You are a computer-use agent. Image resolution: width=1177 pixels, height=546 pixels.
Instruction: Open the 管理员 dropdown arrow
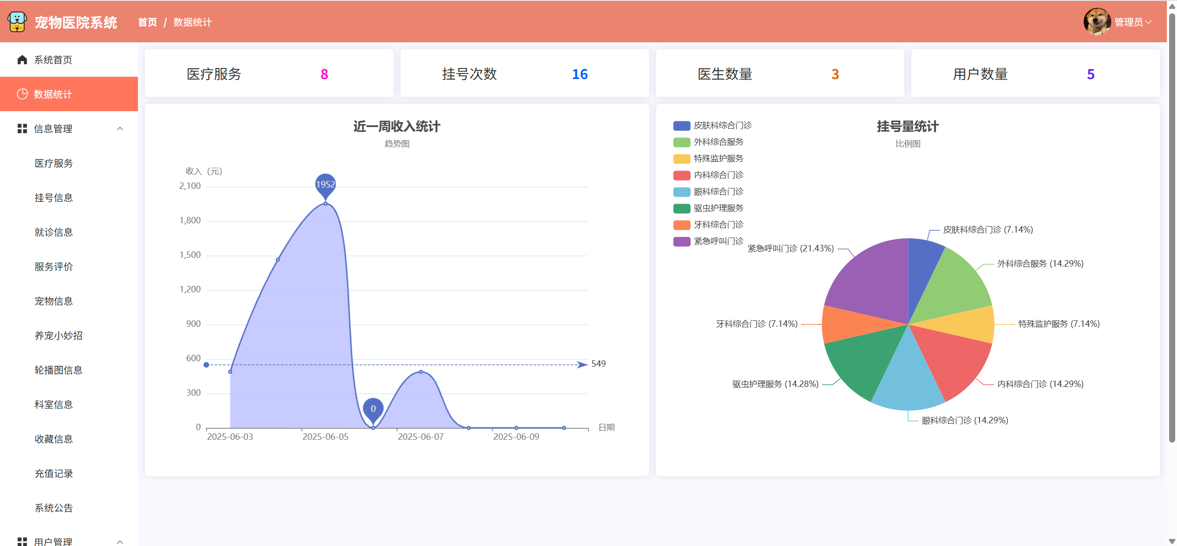[1149, 22]
